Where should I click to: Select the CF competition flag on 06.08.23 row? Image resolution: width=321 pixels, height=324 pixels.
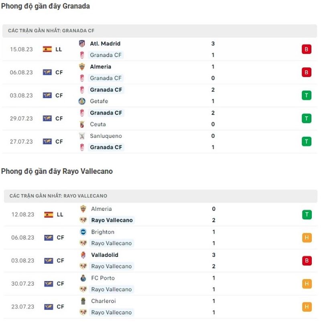(47, 72)
